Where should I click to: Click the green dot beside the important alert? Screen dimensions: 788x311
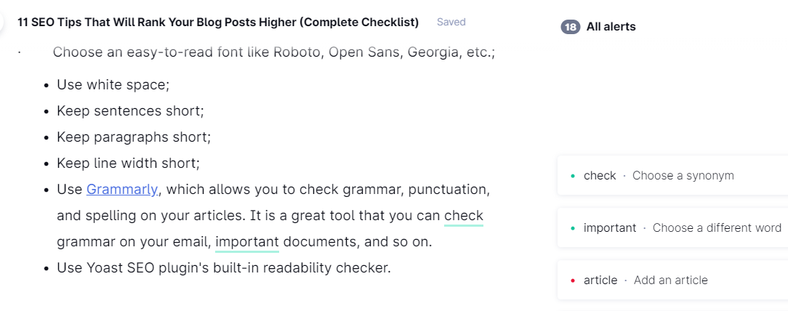[x=573, y=228]
